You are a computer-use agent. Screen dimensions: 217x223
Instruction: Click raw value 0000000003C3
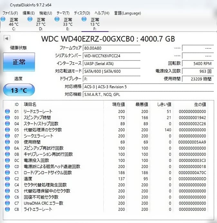(x=193, y=161)
